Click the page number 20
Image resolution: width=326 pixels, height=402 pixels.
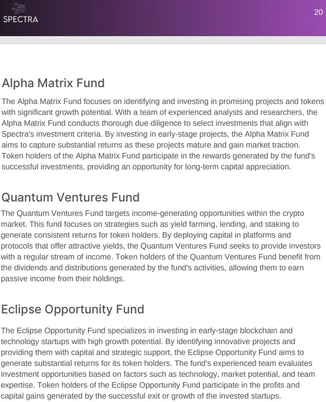point(318,12)
